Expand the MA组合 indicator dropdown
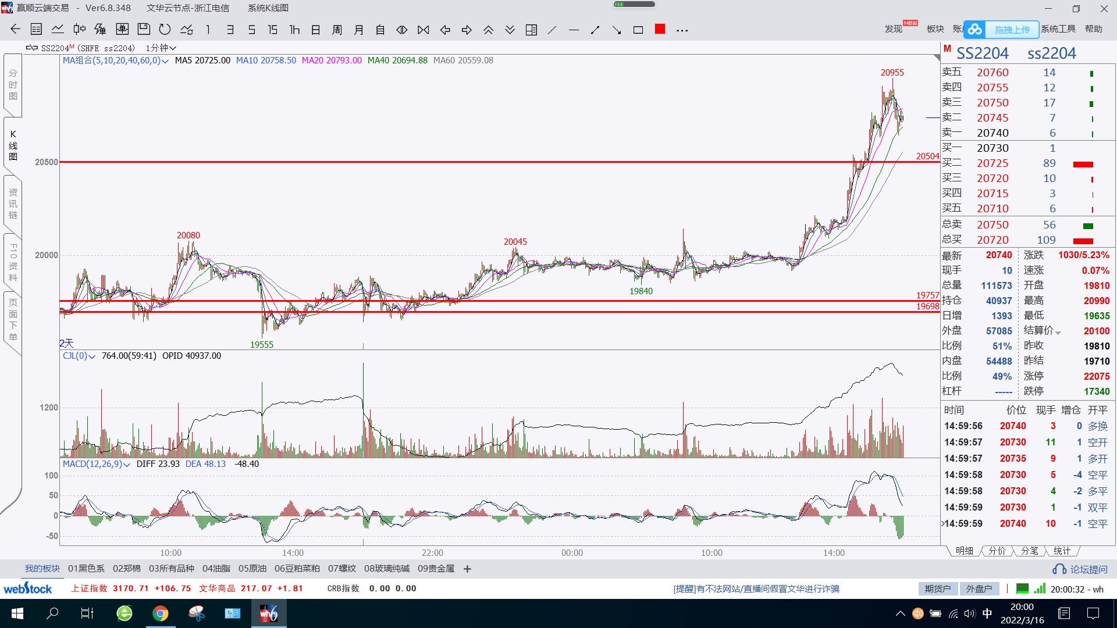Image resolution: width=1117 pixels, height=628 pixels. (165, 61)
